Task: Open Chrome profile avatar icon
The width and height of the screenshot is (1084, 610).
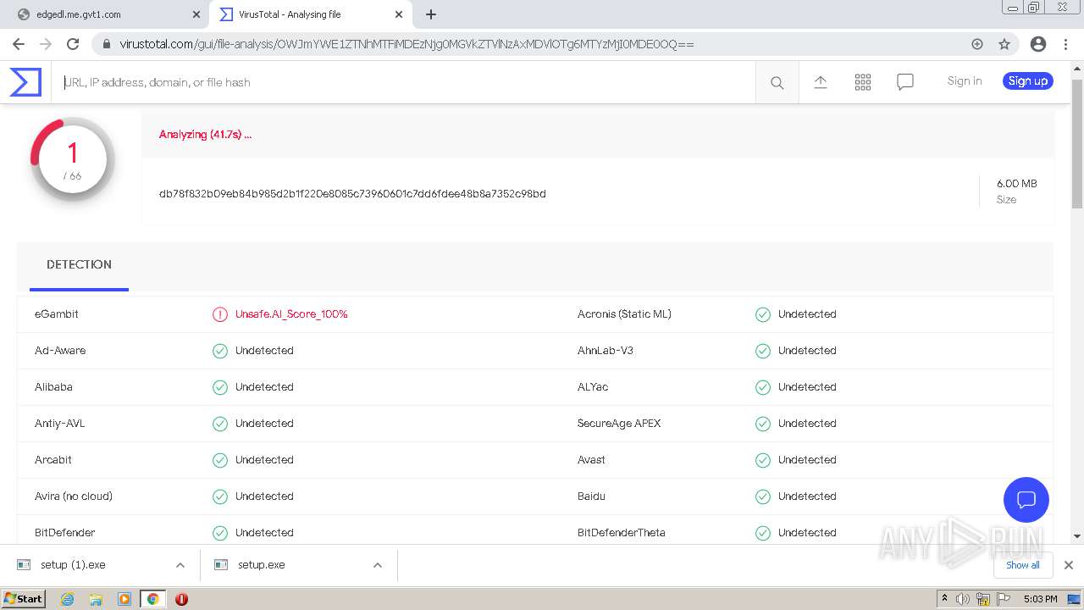Action: point(1038,44)
